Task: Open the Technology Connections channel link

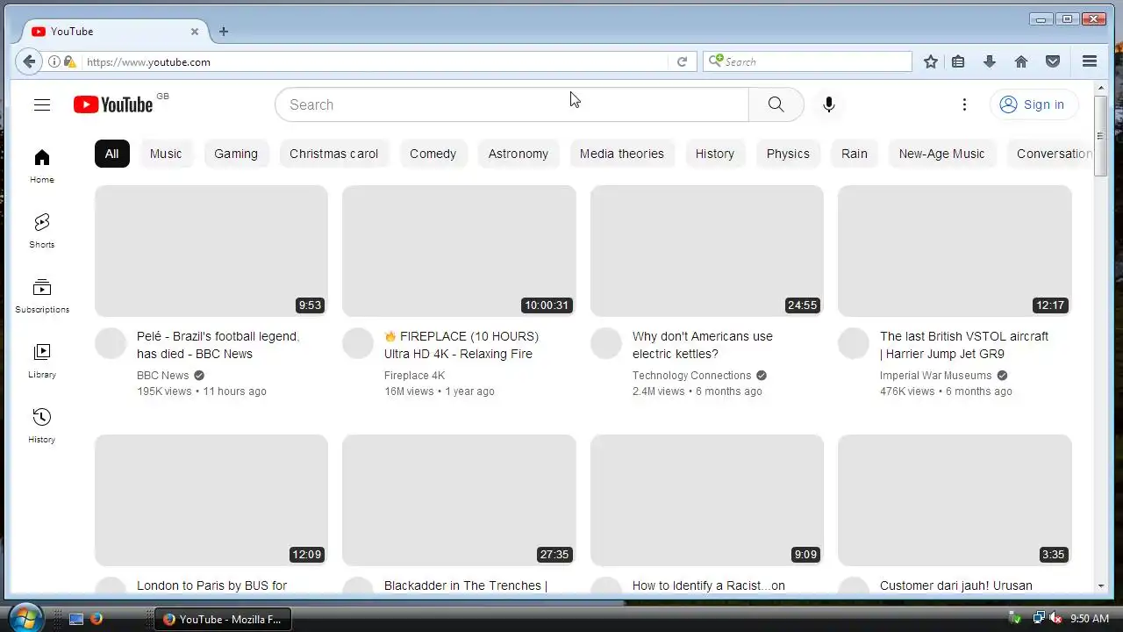Action: click(692, 375)
